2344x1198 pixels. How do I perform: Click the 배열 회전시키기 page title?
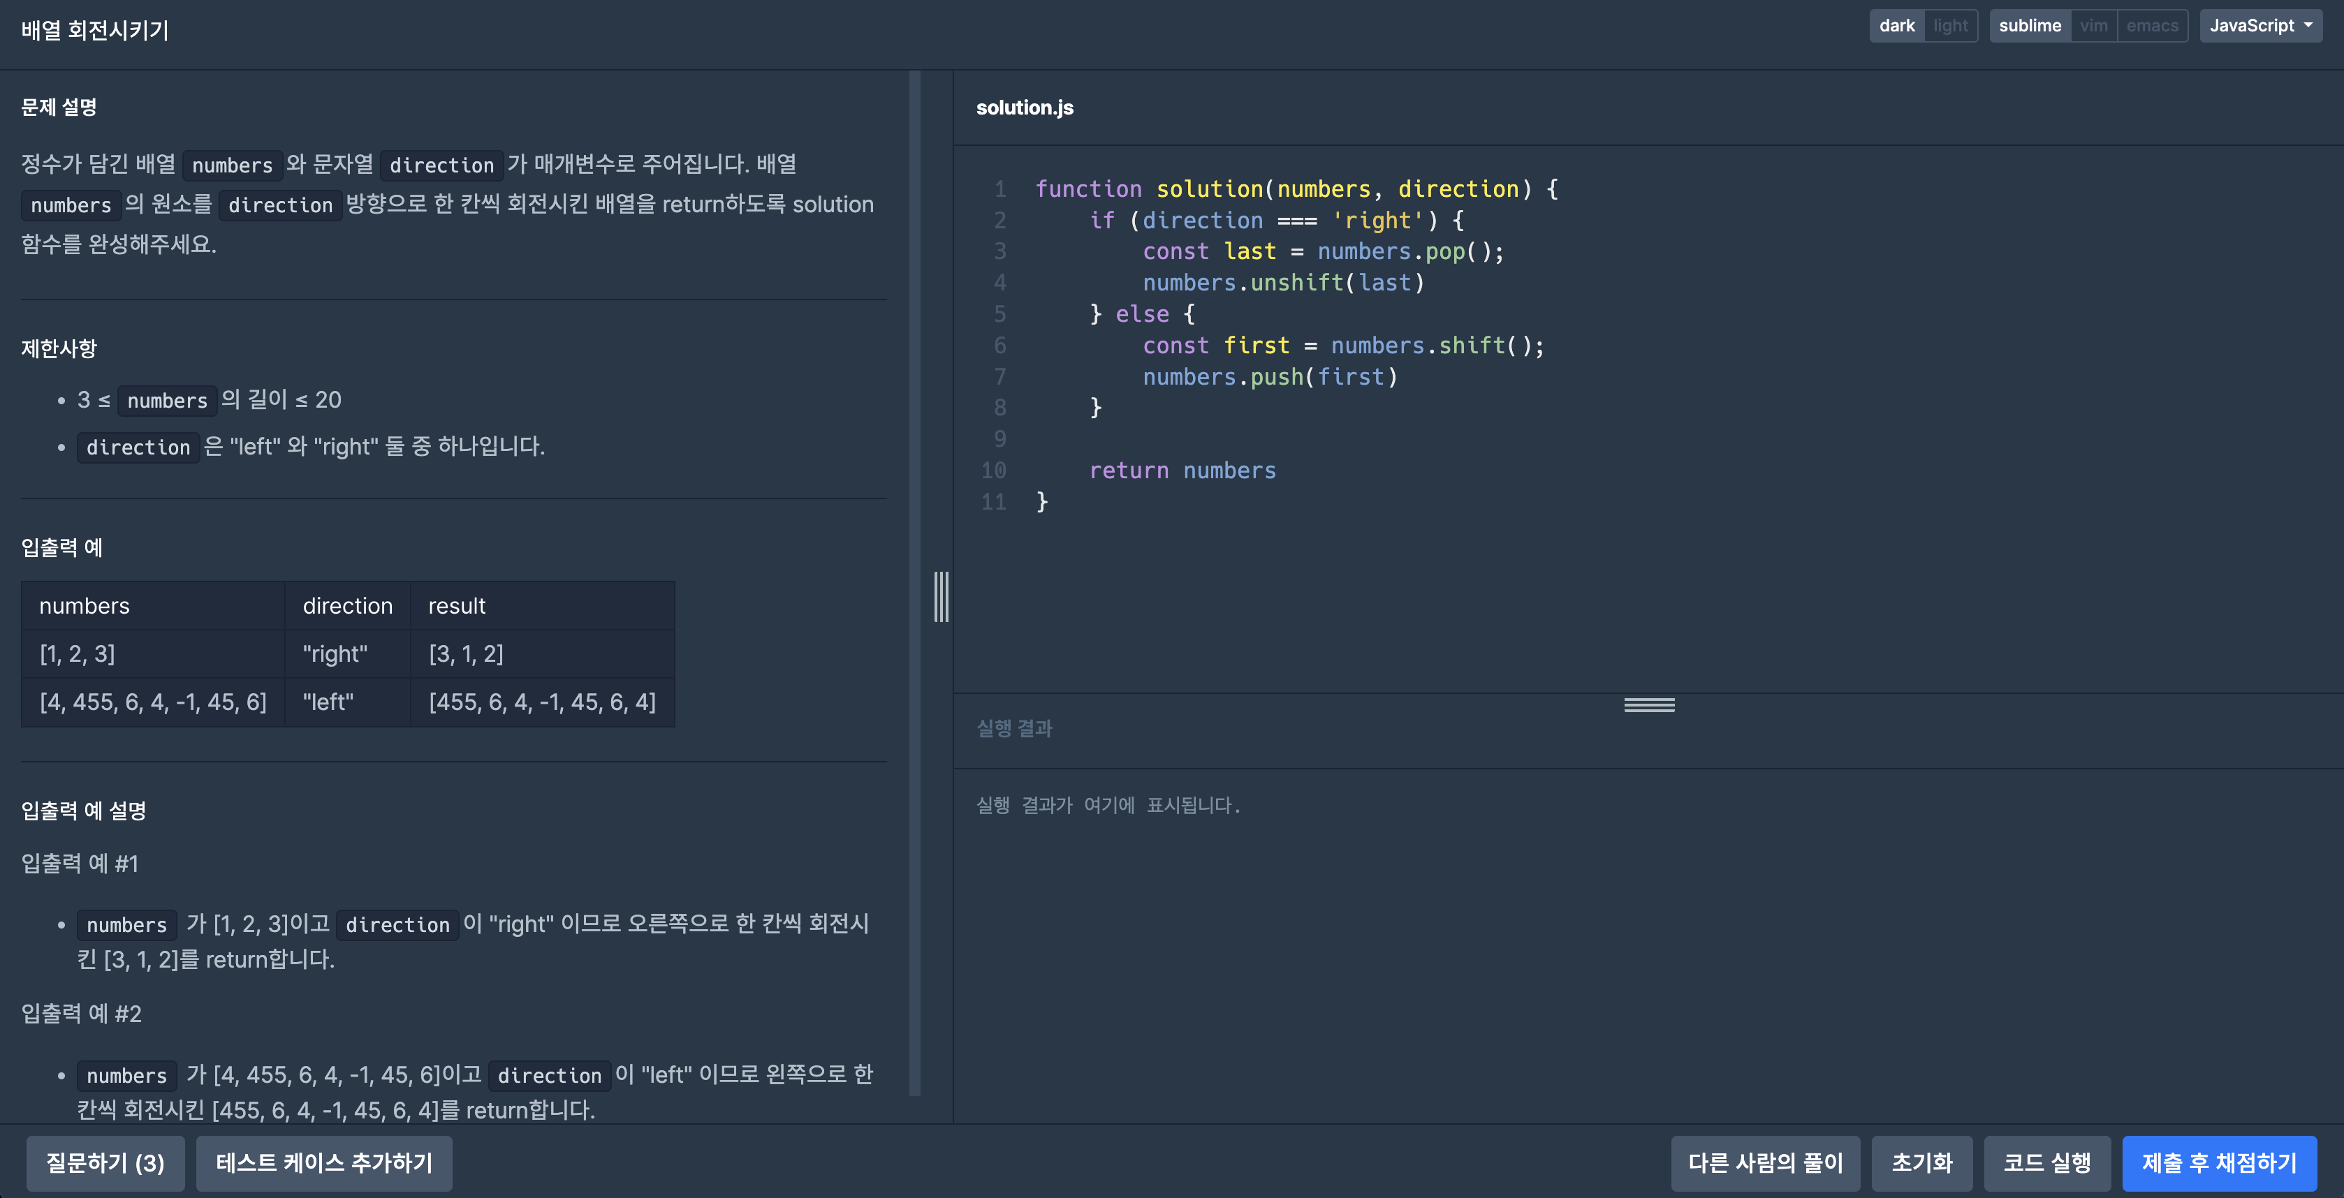coord(94,30)
